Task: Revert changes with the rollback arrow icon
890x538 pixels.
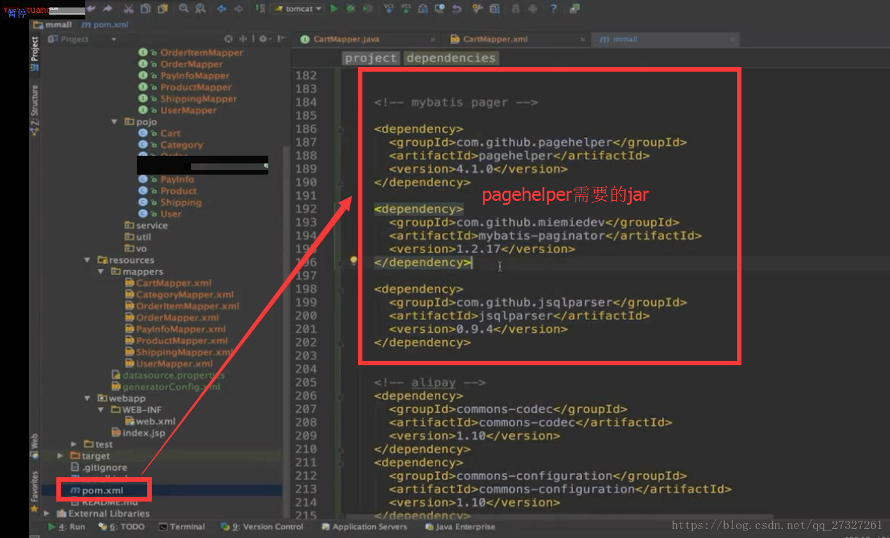Action: (457, 8)
